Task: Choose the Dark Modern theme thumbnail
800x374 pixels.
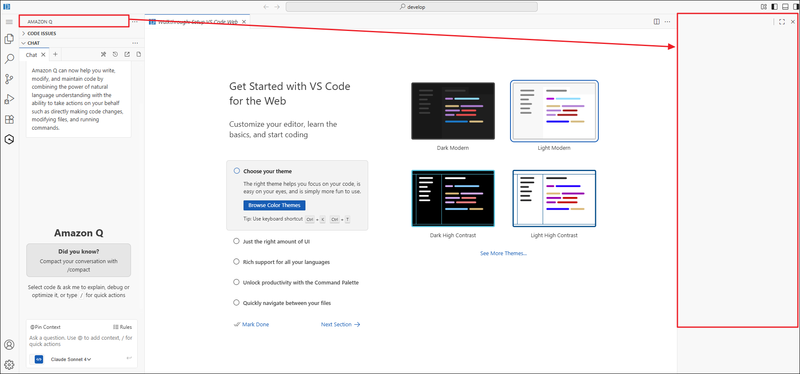Action: click(453, 111)
